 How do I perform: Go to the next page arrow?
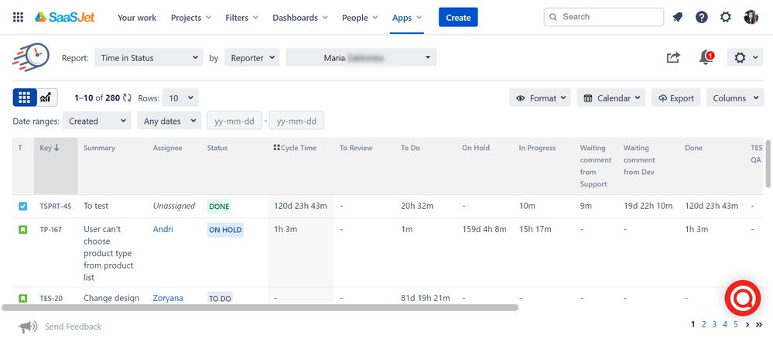[747, 324]
